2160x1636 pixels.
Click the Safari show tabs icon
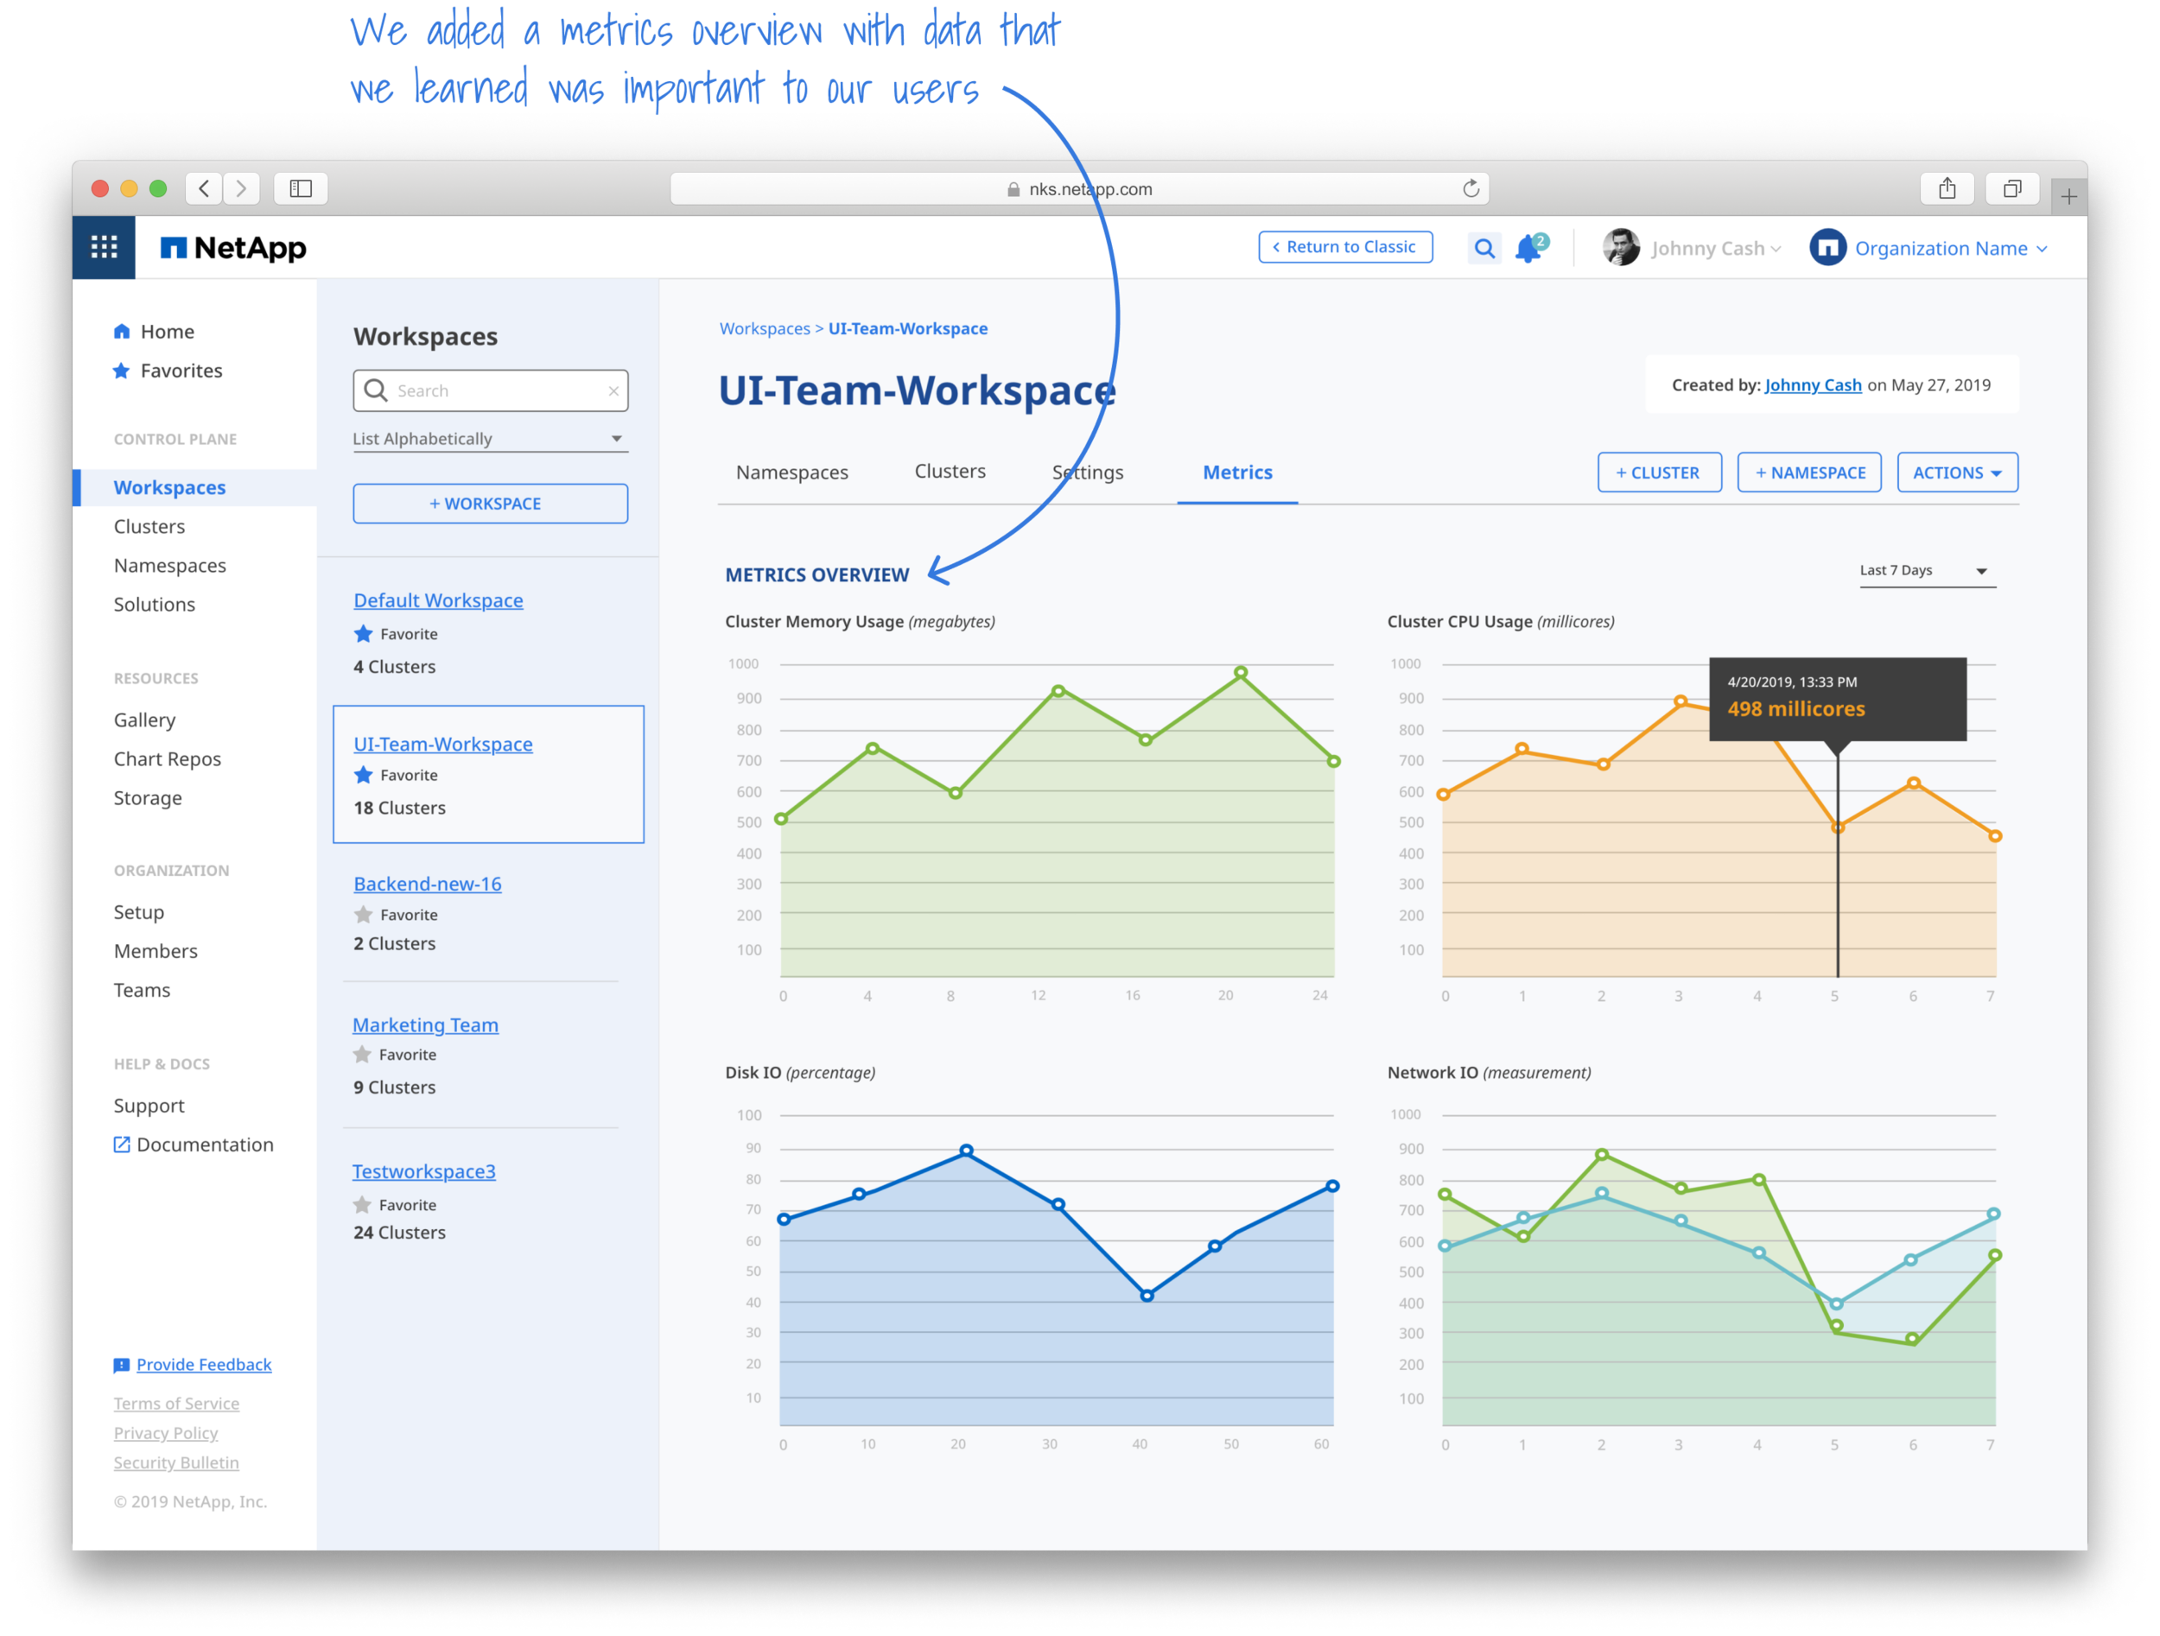(2012, 188)
